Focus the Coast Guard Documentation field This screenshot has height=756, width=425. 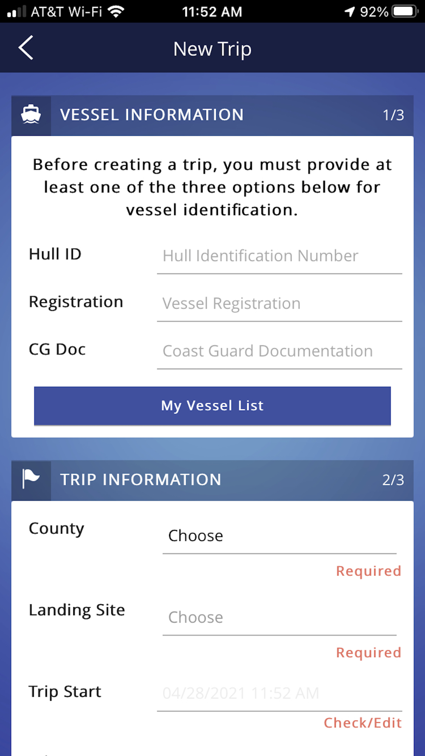click(279, 351)
